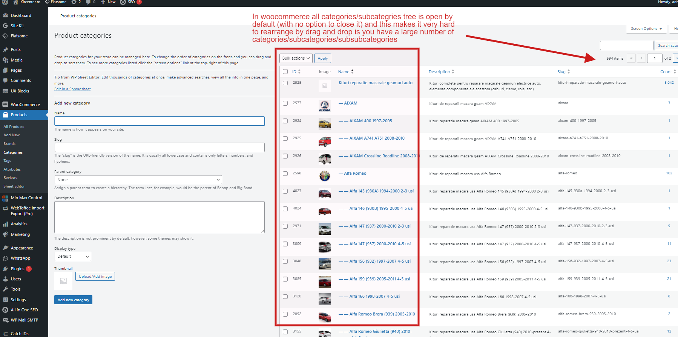The height and width of the screenshot is (337, 678).
Task: Tick the checkbox for AIXAM 400 1997-2005
Action: tap(285, 121)
